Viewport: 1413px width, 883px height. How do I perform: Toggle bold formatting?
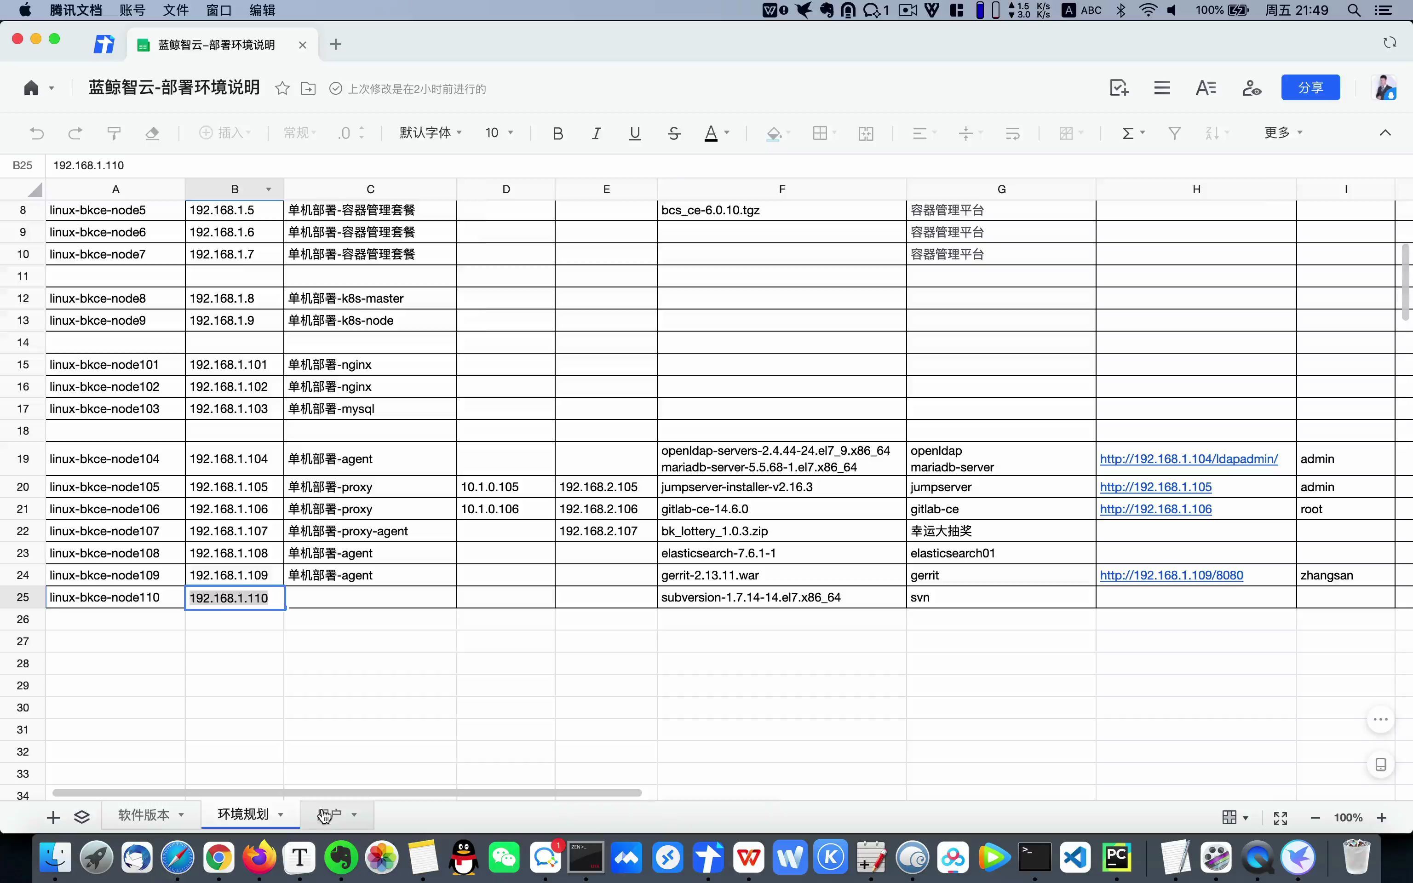[x=557, y=133]
